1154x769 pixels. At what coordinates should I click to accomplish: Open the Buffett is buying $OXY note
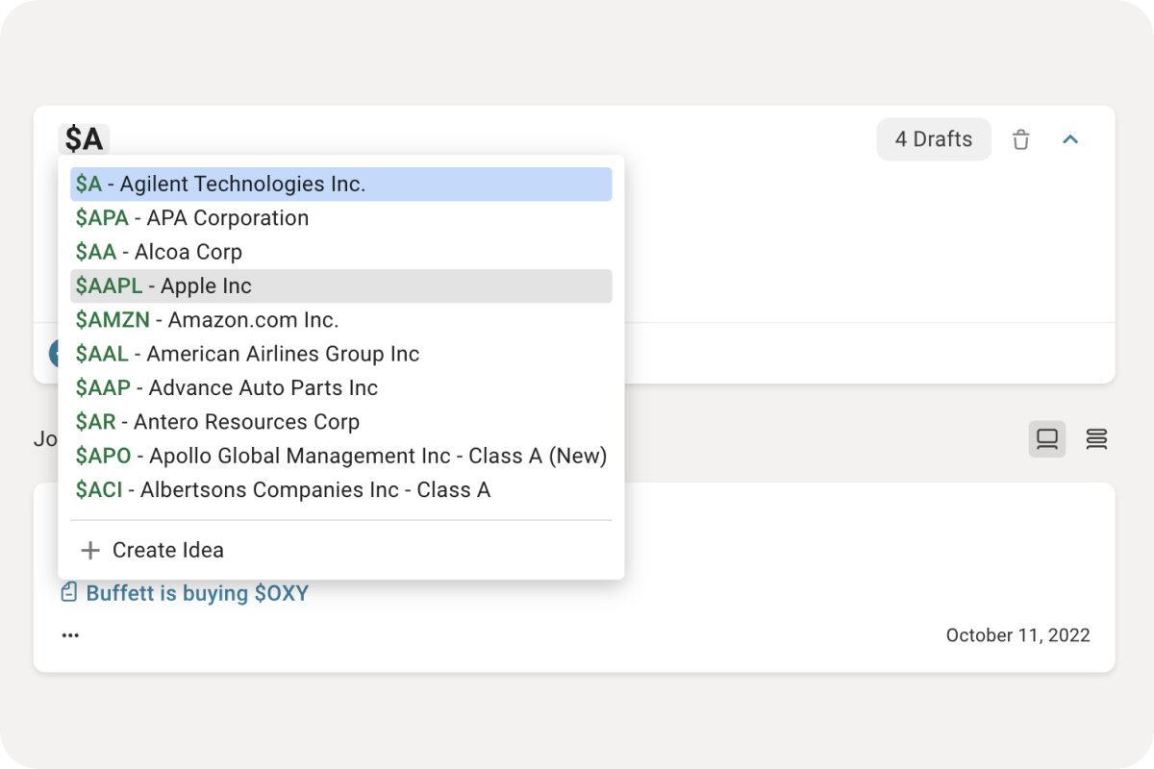tap(197, 593)
